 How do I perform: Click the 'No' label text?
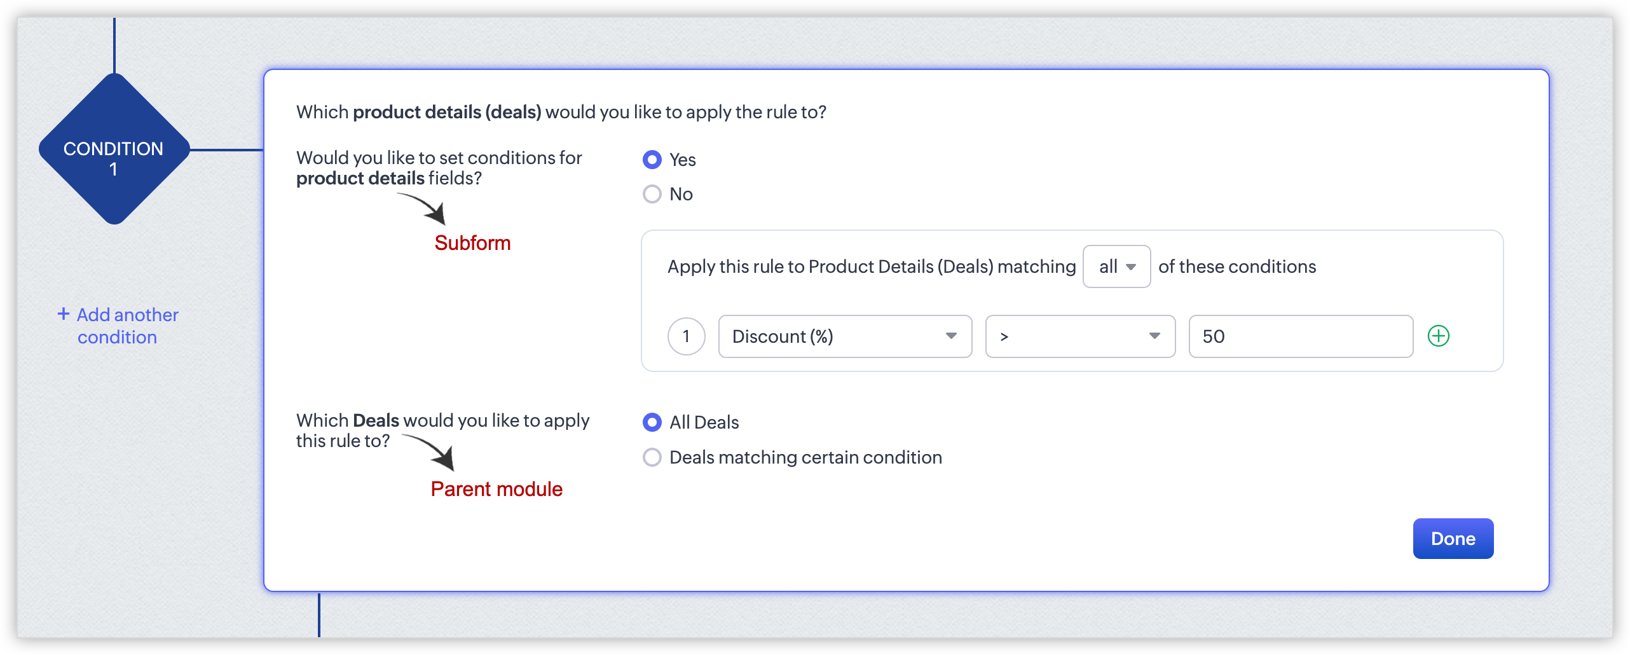681,194
